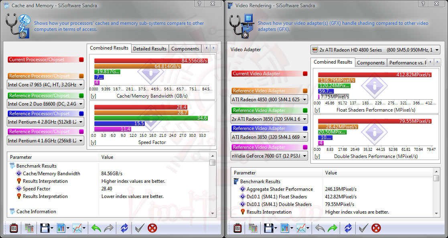Click the Parameter column header in Cache and Memory
The height and width of the screenshot is (238, 448).
pos(53,157)
